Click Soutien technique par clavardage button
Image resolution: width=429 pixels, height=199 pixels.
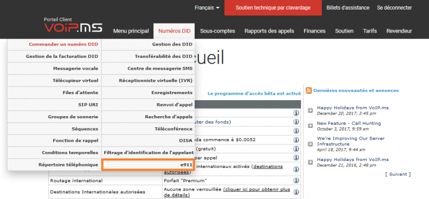pyautogui.click(x=273, y=7)
